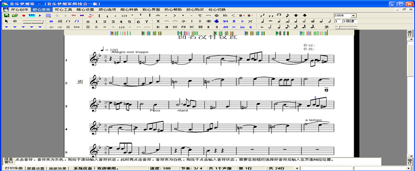
Task: Switch to the 屏幕设置 tab
Action: pyautogui.click(x=36, y=168)
